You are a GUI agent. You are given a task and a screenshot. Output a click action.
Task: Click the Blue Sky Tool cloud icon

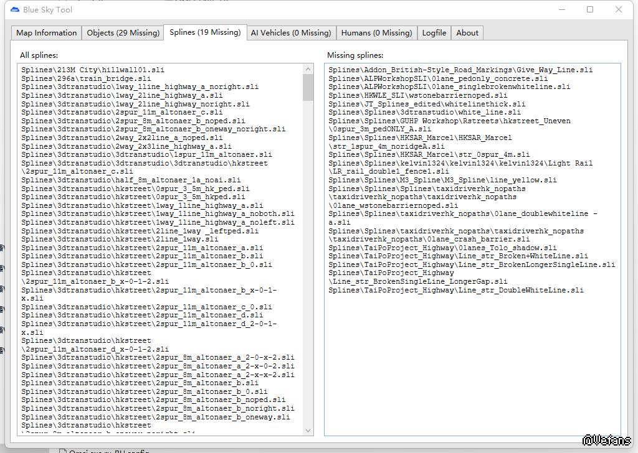tap(14, 10)
